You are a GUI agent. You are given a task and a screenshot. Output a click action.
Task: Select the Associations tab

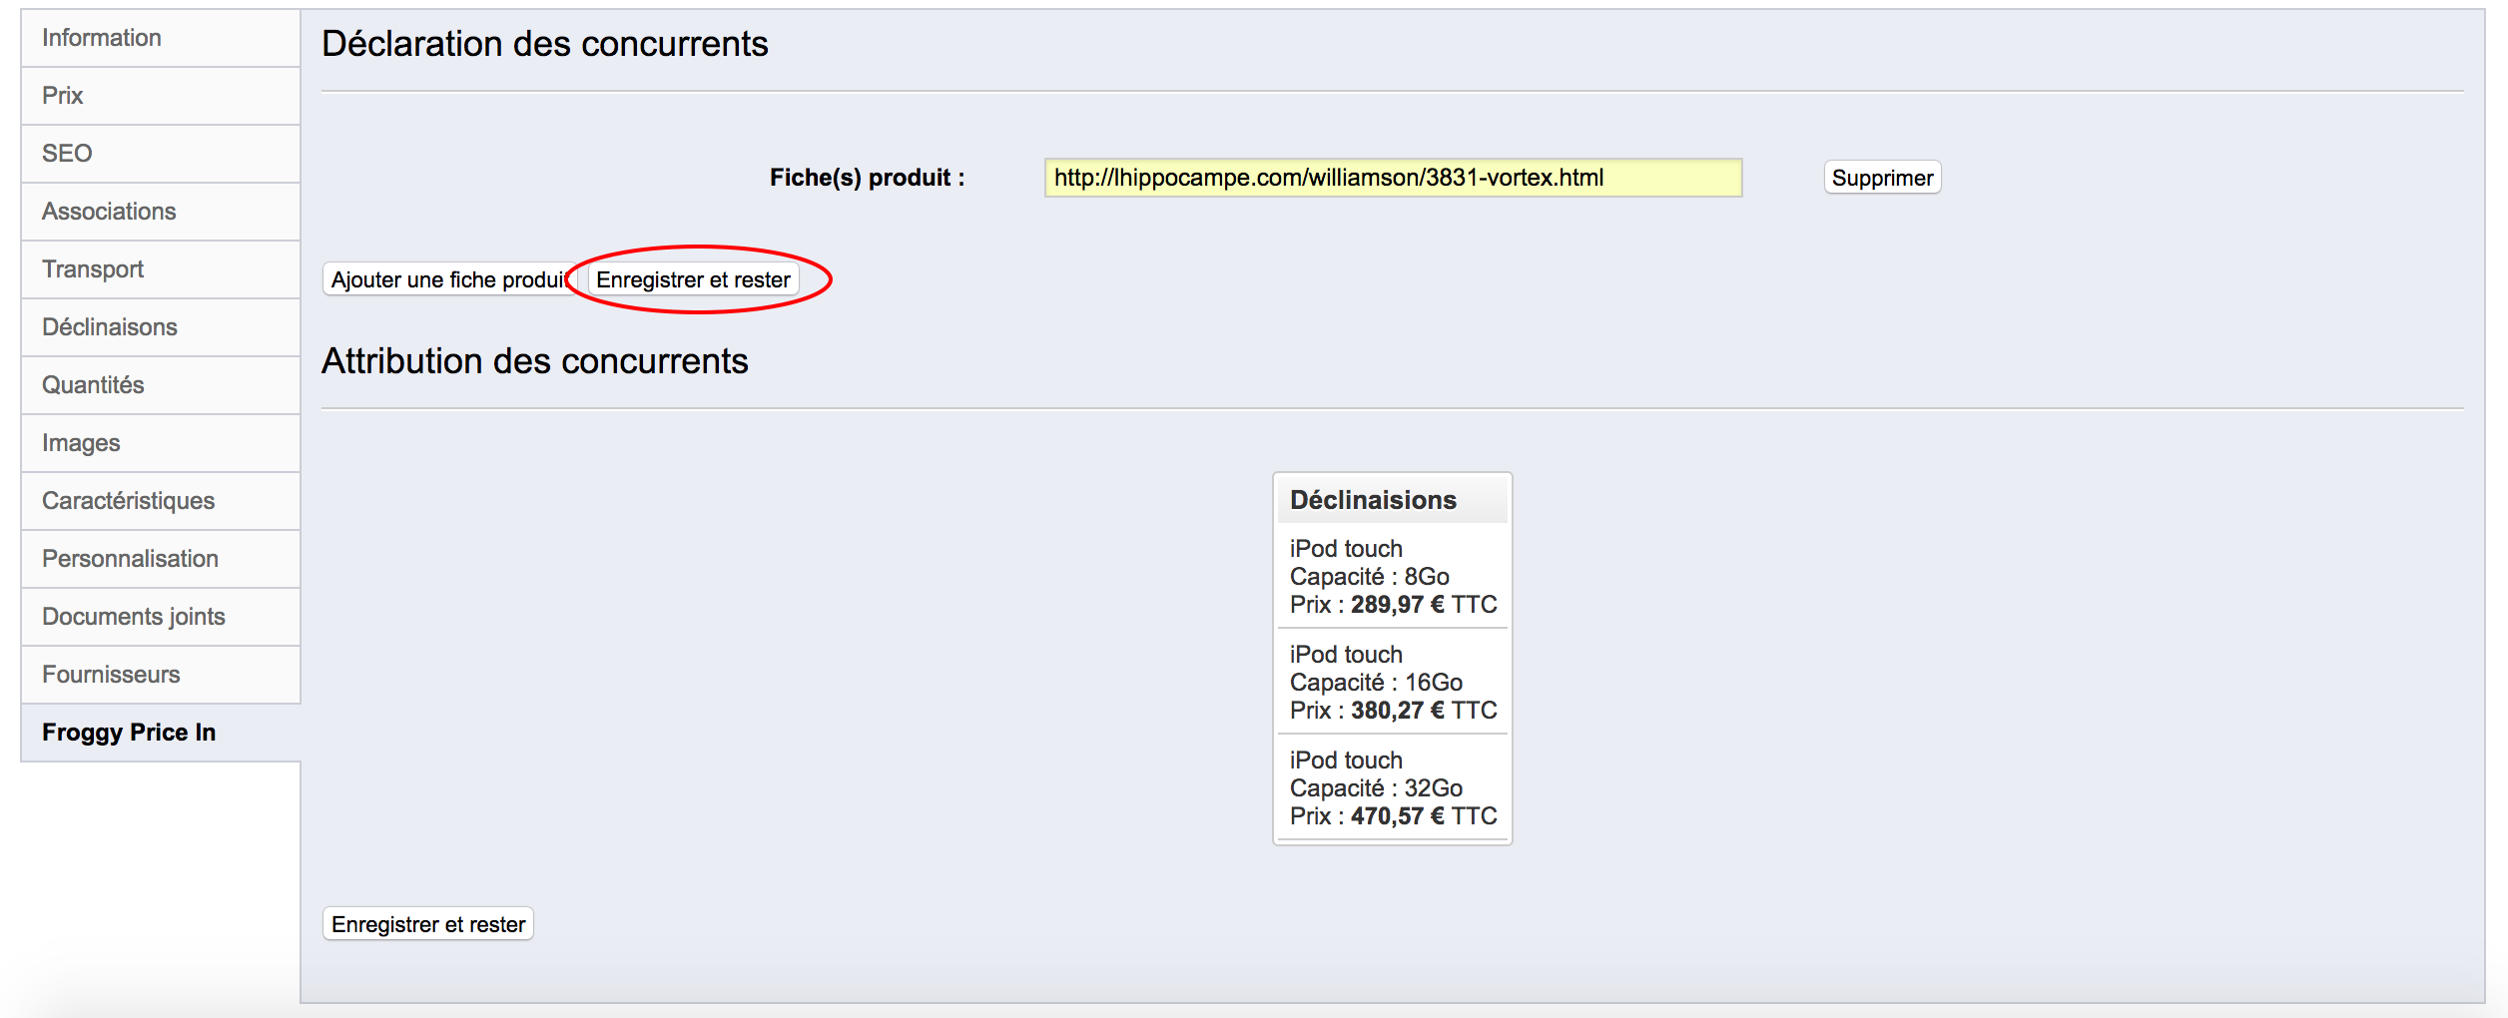[x=161, y=212]
